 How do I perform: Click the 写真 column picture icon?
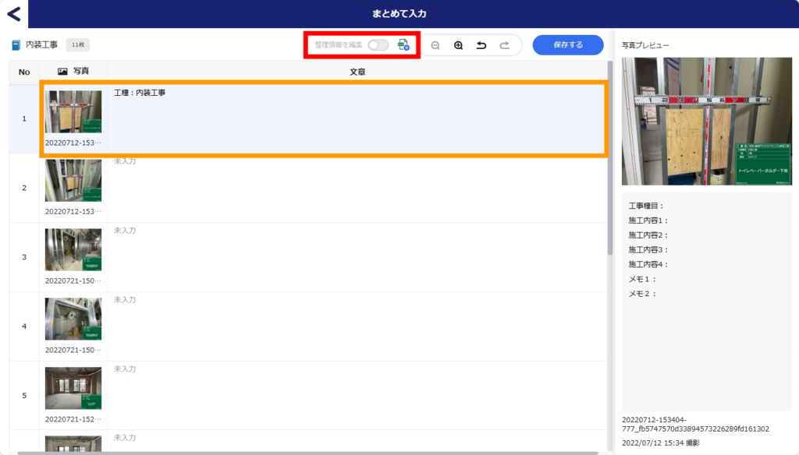[x=62, y=71]
